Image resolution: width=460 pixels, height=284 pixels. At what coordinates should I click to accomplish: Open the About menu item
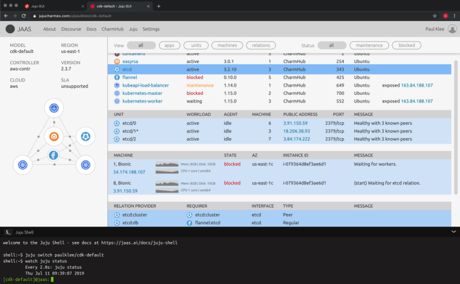tap(49, 29)
